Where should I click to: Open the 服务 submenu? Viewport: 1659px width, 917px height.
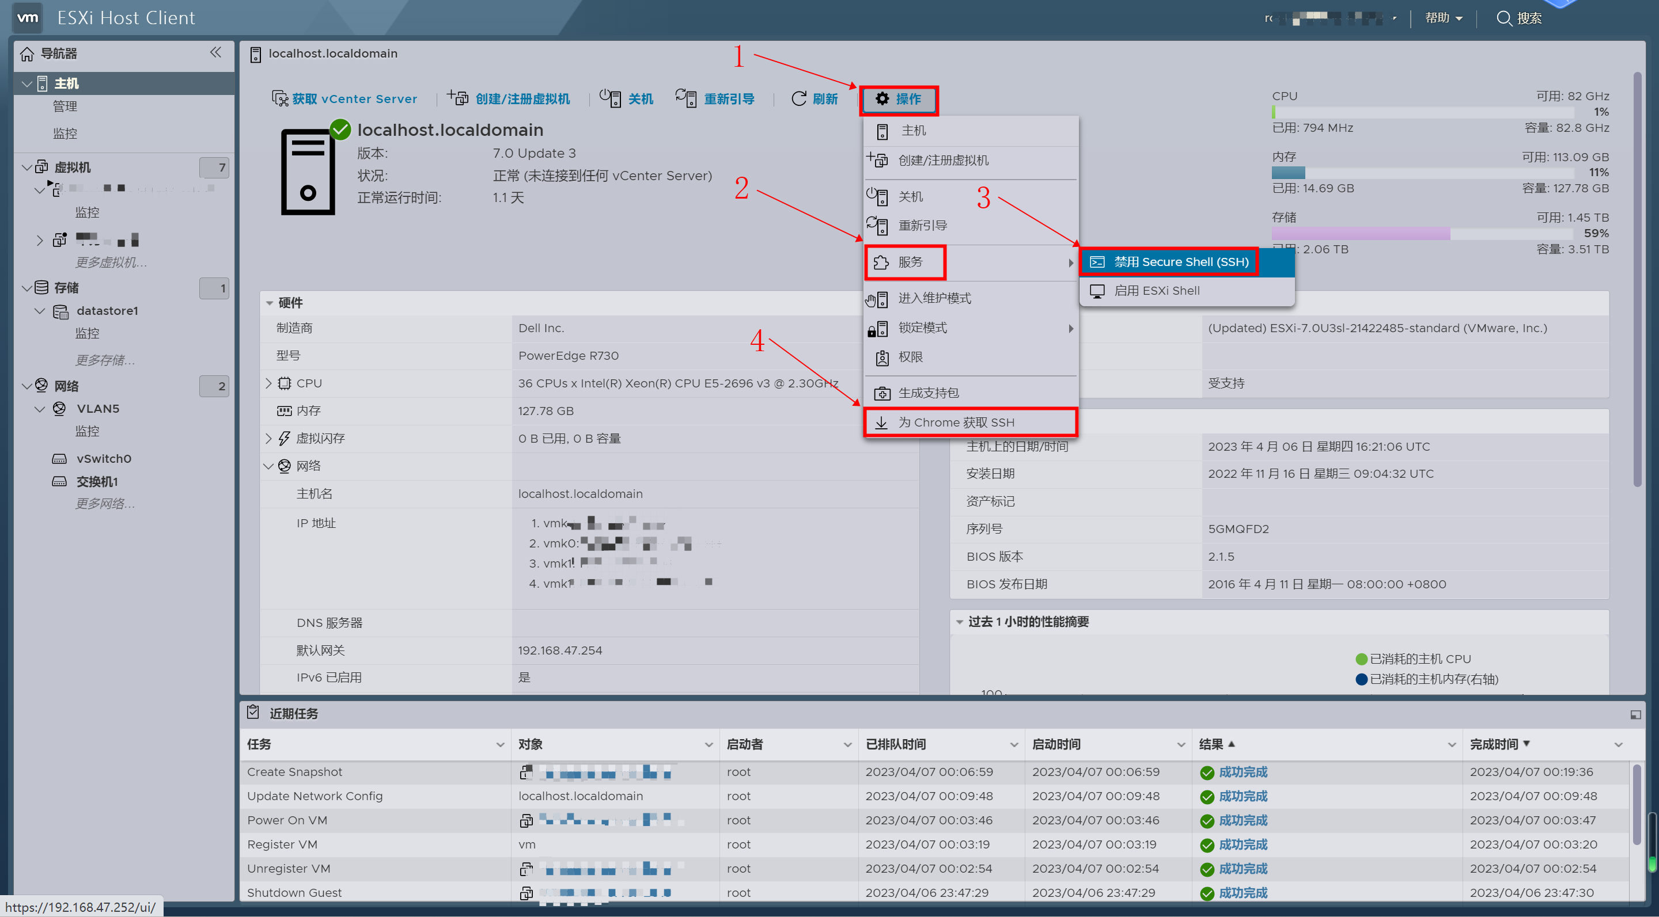(x=971, y=262)
